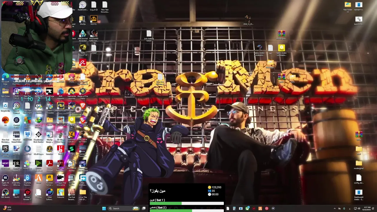The height and width of the screenshot is (212, 377).
Task: Open CPUID CPU-Z shortcut
Action: pos(16,94)
